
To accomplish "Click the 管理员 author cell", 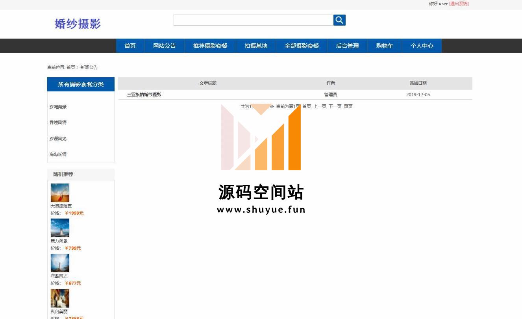I will [331, 95].
